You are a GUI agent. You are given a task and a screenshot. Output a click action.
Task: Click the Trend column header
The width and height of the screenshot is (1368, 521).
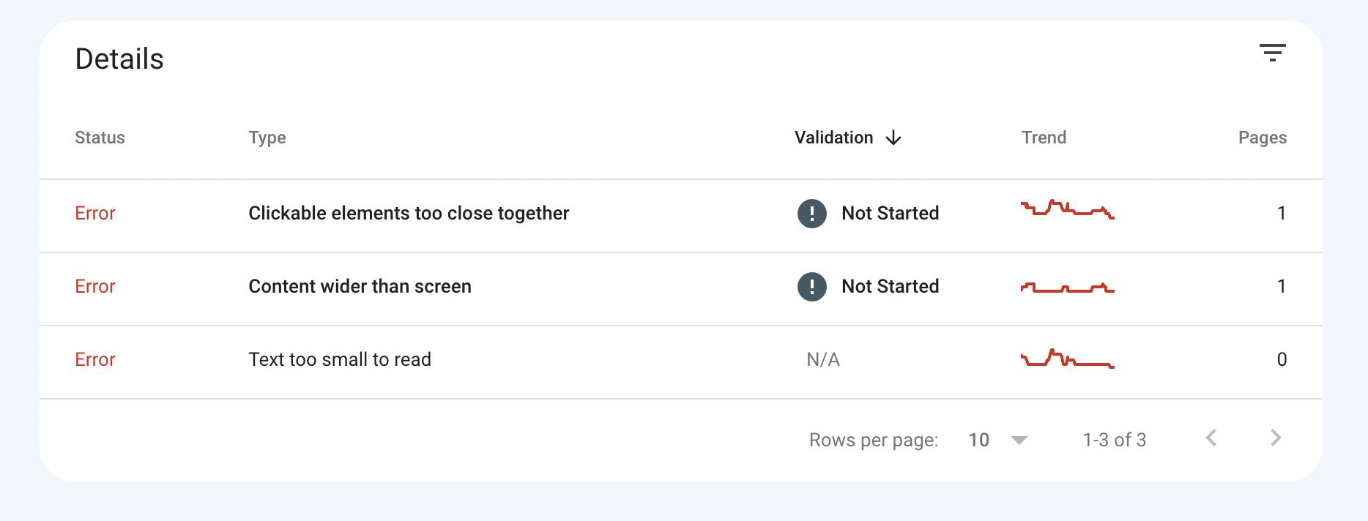(1044, 138)
